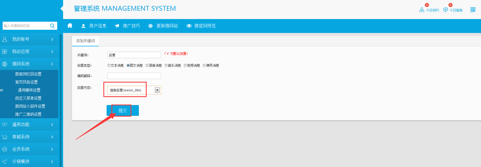Expand the 我的账号 sidebar section

30,39
